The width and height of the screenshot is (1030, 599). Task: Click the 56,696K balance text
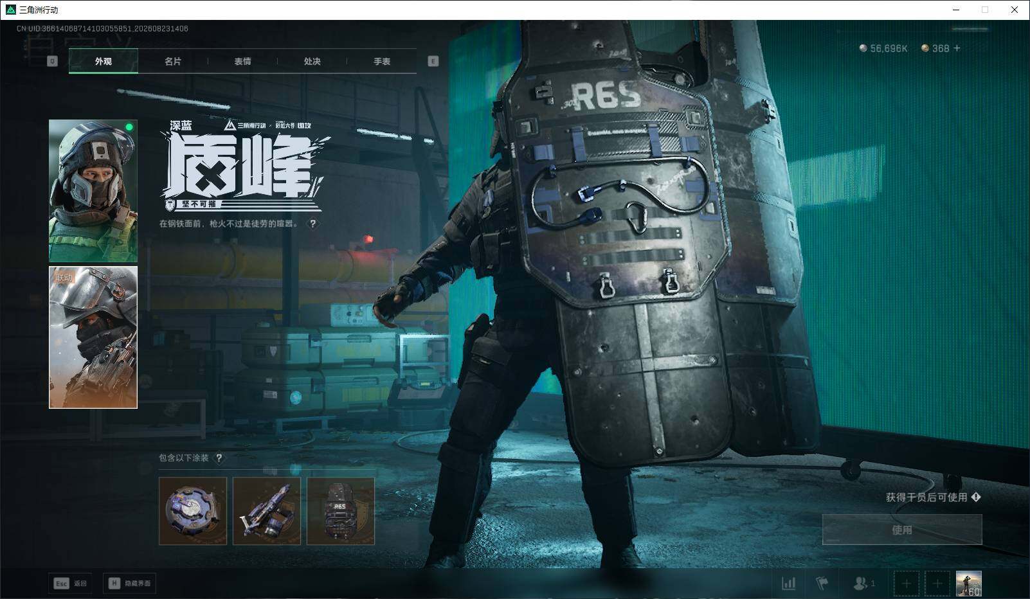pos(889,48)
